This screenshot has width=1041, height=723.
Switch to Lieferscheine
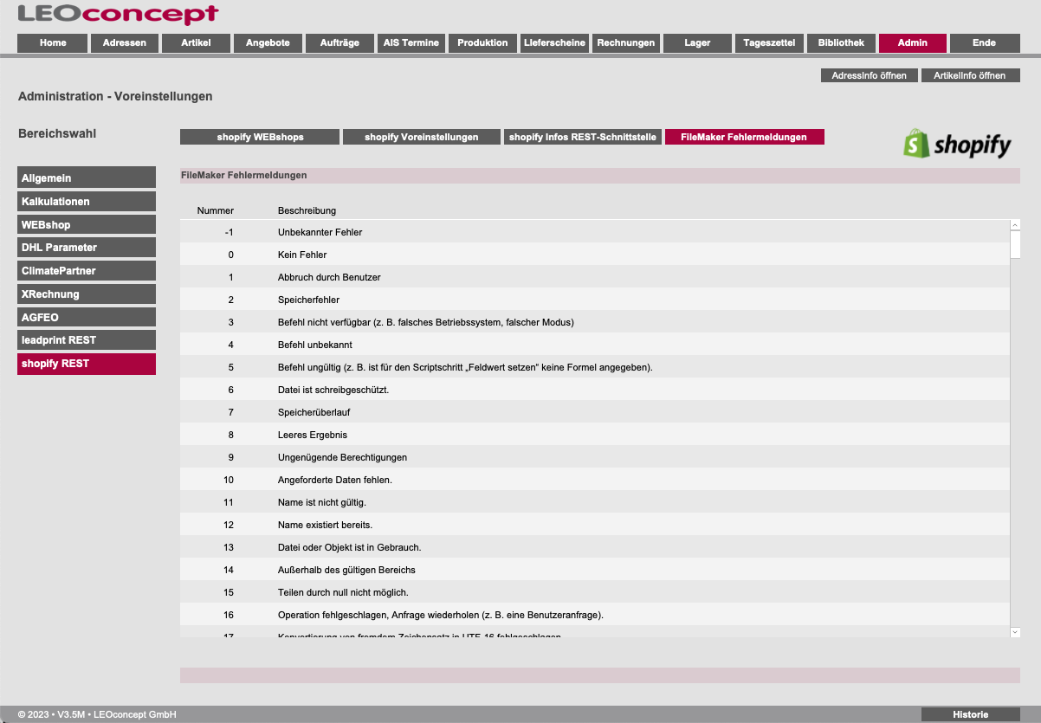click(555, 42)
